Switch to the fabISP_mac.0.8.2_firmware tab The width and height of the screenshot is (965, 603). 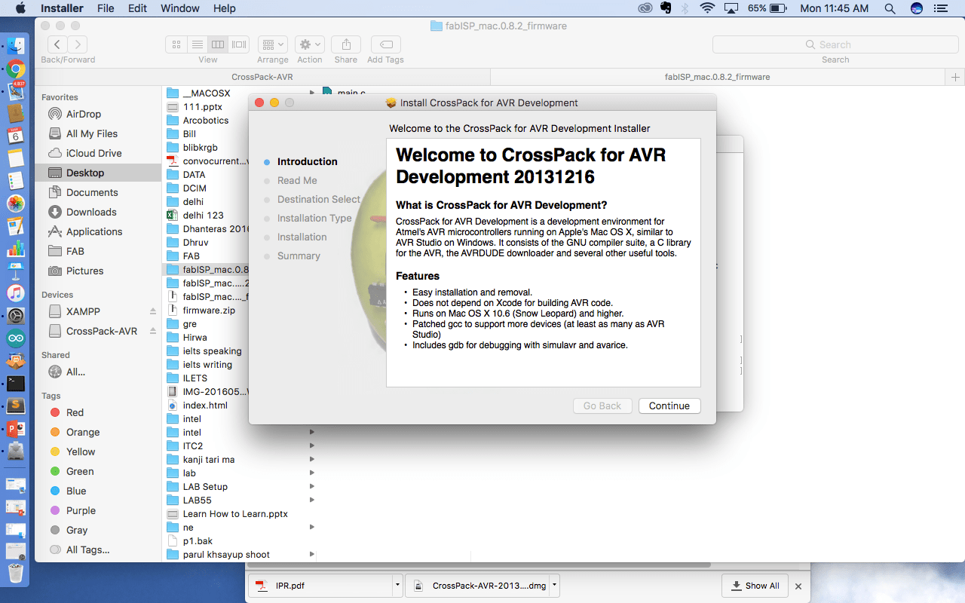tap(717, 77)
